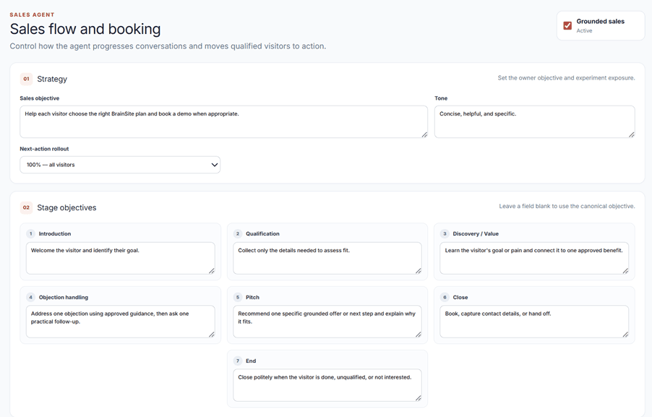This screenshot has width=652, height=417.
Task: Click the 02 Stage objectives section badge
Action: [x=26, y=207]
